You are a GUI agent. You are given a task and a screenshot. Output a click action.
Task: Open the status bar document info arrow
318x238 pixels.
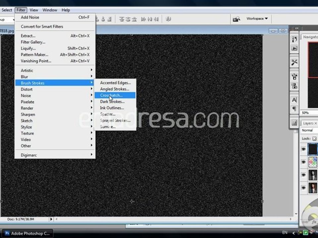tap(51, 219)
